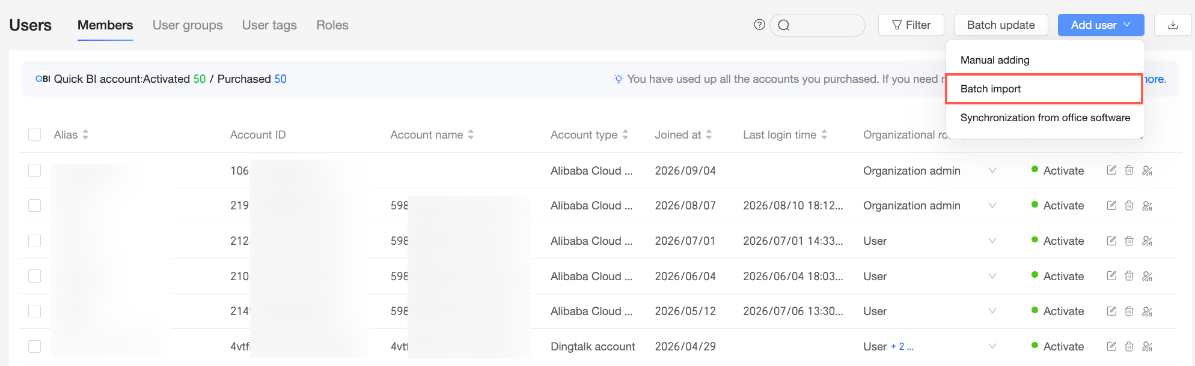Delete the user joined 2026/05/12
Image resolution: width=1195 pixels, height=366 pixels.
click(x=1129, y=311)
